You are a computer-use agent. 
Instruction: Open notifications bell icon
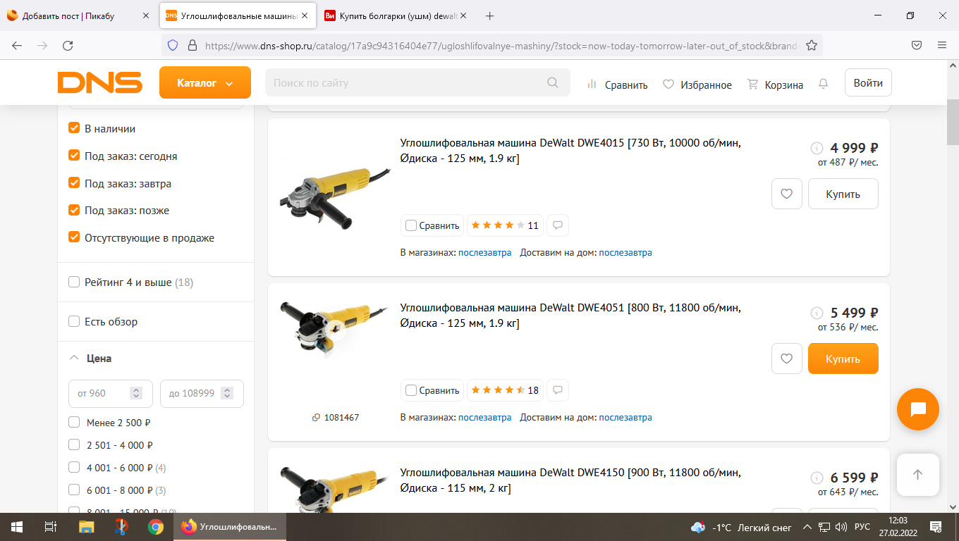tap(823, 84)
